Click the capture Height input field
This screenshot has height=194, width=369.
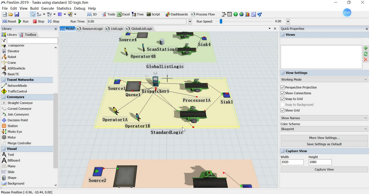coord(320,162)
